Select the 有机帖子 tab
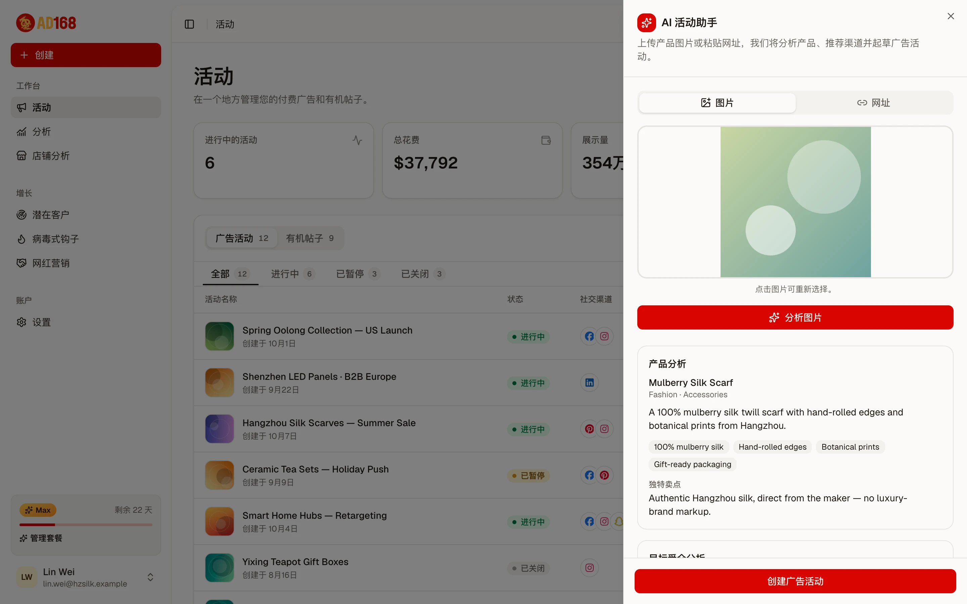 click(310, 239)
